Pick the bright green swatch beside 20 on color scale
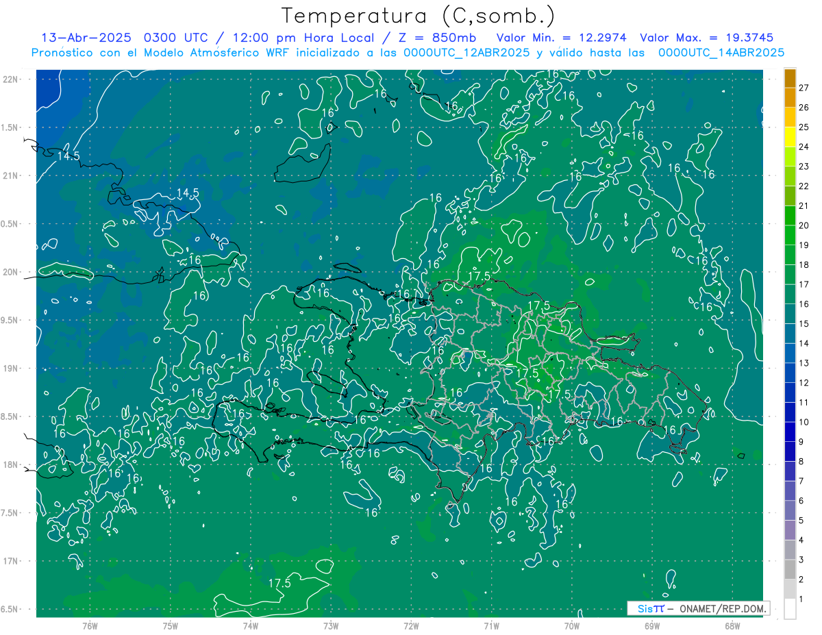822x635 pixels. click(x=790, y=216)
